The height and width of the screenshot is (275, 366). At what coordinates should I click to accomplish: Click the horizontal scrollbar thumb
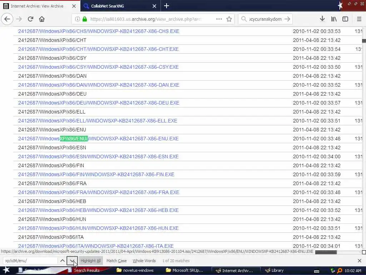[x=326, y=252]
